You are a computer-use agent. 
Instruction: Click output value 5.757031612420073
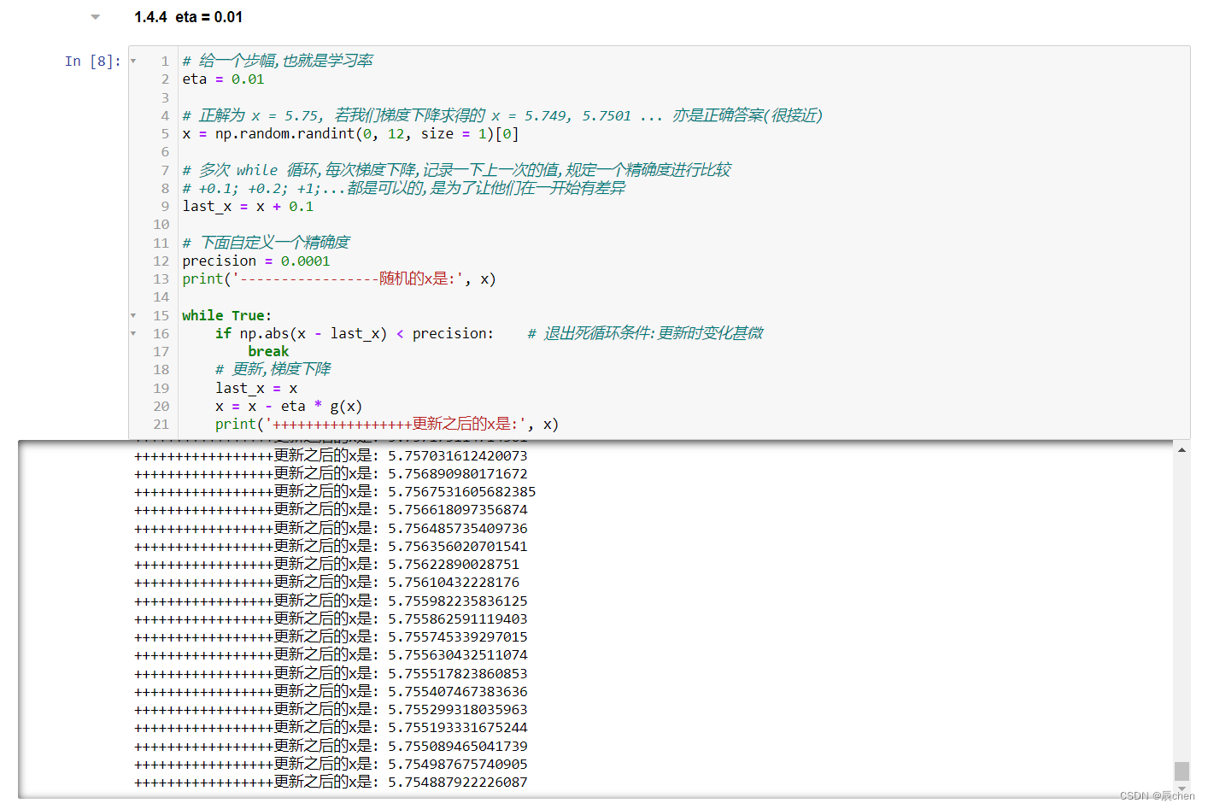(x=458, y=456)
